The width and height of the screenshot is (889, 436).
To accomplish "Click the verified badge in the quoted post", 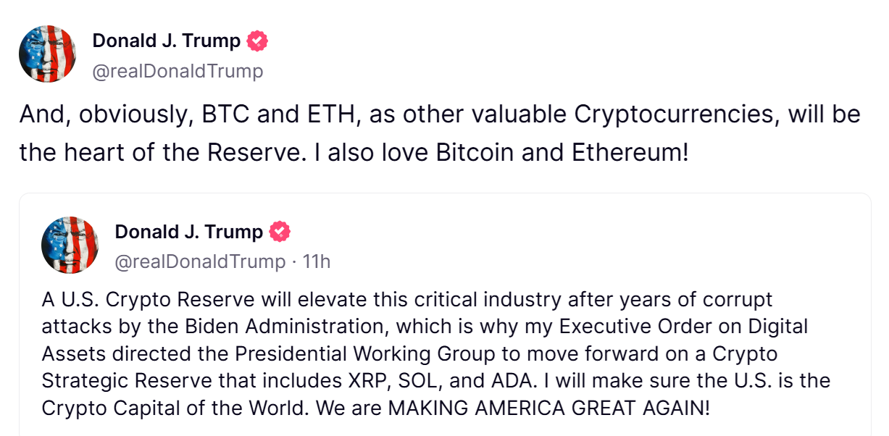I will point(280,232).
